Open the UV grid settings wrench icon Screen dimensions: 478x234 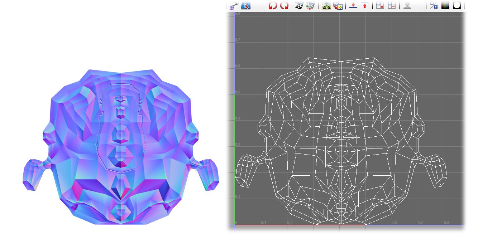(234, 5)
